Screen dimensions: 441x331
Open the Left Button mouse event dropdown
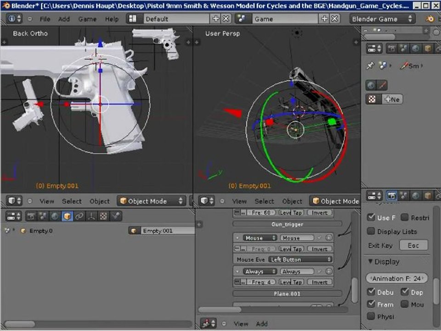click(300, 260)
